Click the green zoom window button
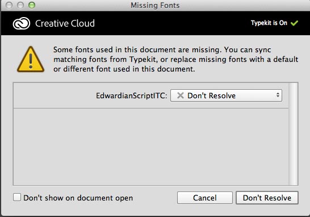The image size is (310, 217). click(32, 5)
